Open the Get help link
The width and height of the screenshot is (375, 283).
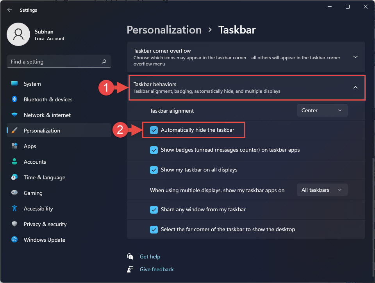pyautogui.click(x=150, y=256)
